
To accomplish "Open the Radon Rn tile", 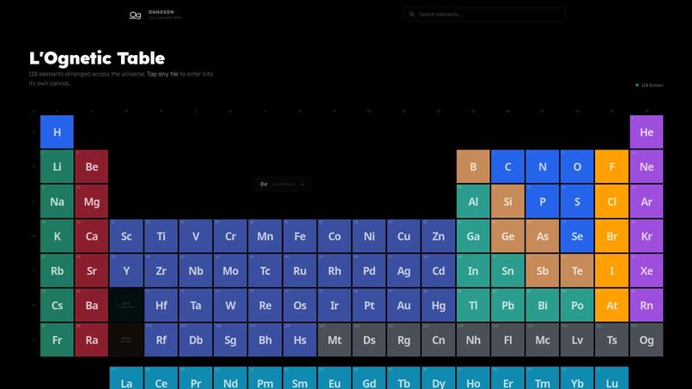I will [x=646, y=306].
